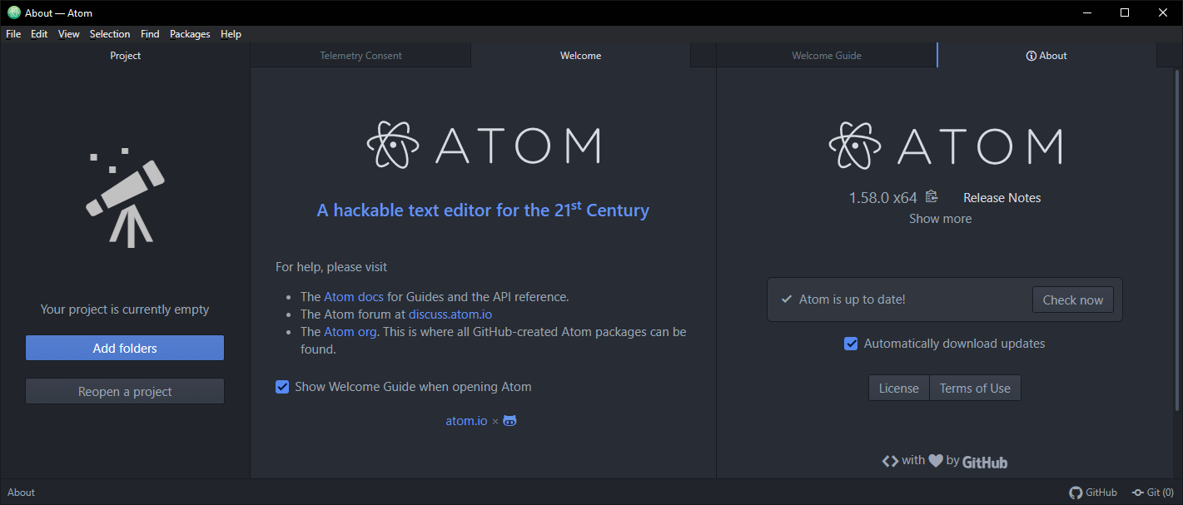The image size is (1183, 505).
Task: Switch to the Project tab
Action: pyautogui.click(x=125, y=56)
